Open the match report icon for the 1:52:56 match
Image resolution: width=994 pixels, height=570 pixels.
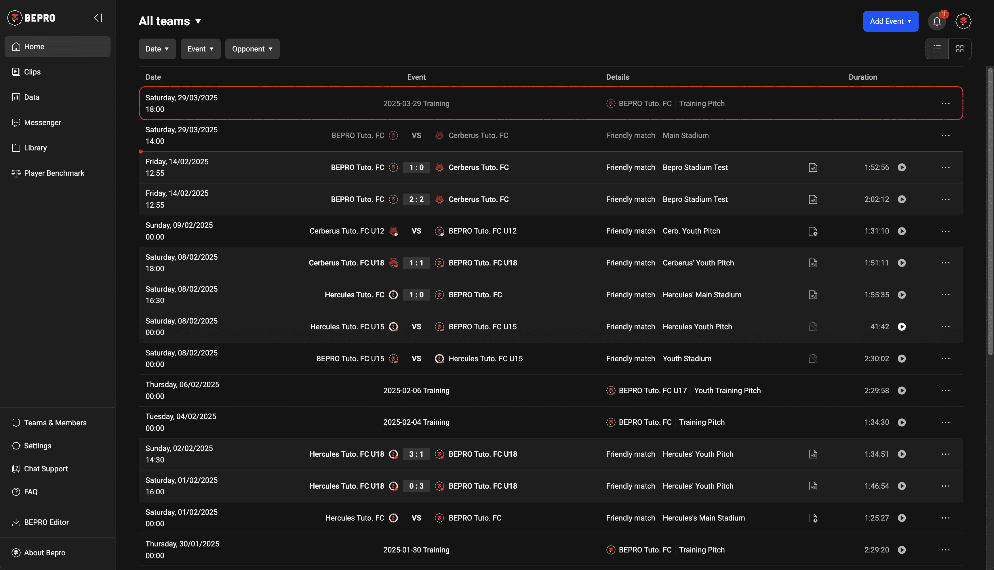813,168
